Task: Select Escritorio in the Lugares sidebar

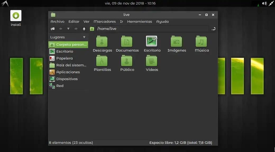Action: 68,51
